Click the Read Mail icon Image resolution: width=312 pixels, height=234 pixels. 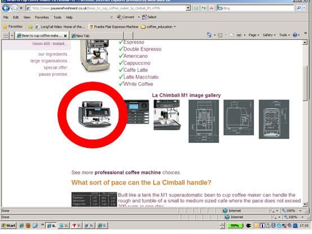(231, 35)
